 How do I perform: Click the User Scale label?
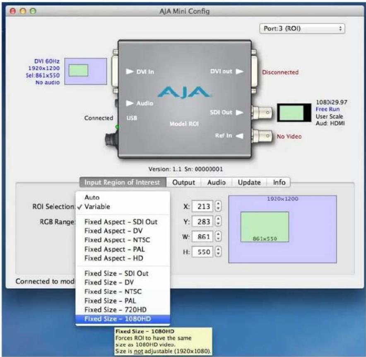coord(329,116)
